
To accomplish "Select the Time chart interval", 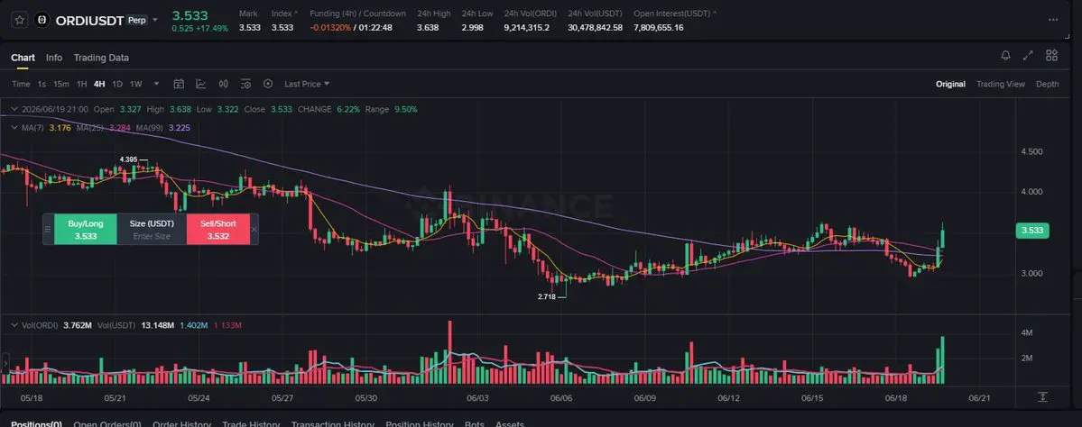I will click(21, 84).
